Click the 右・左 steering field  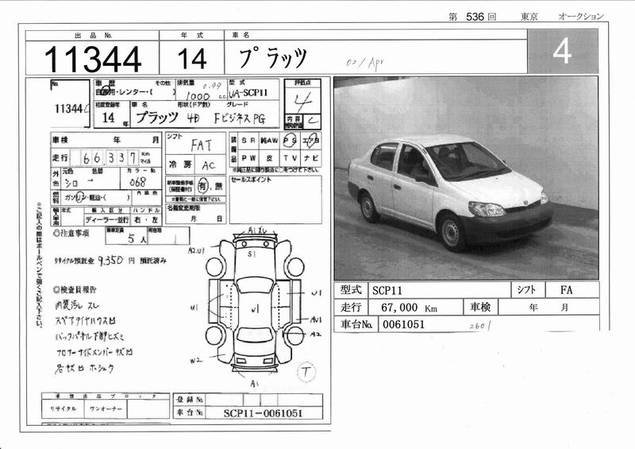click(x=146, y=220)
